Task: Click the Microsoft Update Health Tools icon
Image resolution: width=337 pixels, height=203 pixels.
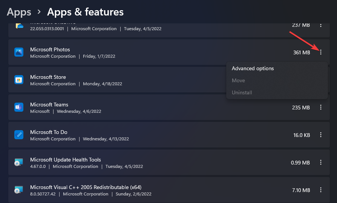Action: 19,162
